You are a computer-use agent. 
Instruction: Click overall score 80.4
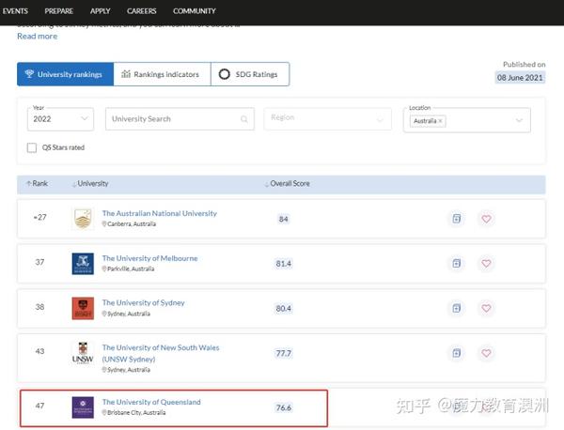coord(284,309)
